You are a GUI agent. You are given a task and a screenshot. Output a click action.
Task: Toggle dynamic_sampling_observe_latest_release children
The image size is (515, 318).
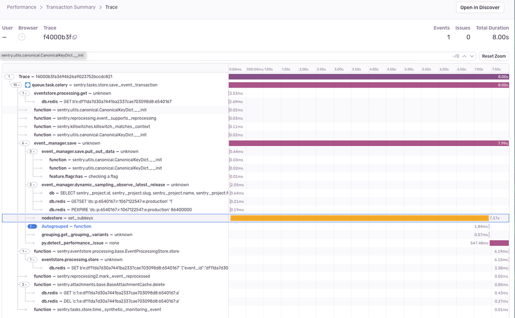click(32, 185)
